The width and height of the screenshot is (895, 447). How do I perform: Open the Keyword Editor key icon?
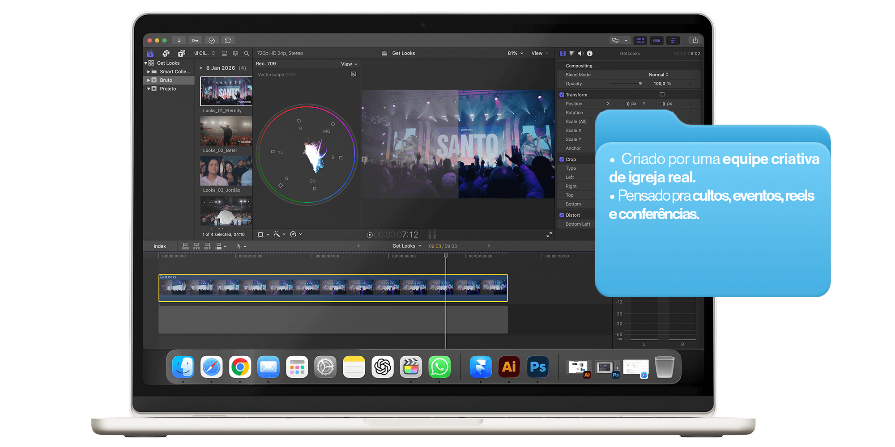[x=195, y=40]
